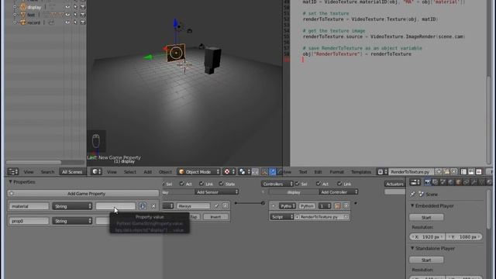Switch to World properties tab icon
The width and height of the screenshot is (496, 279).
[451, 182]
